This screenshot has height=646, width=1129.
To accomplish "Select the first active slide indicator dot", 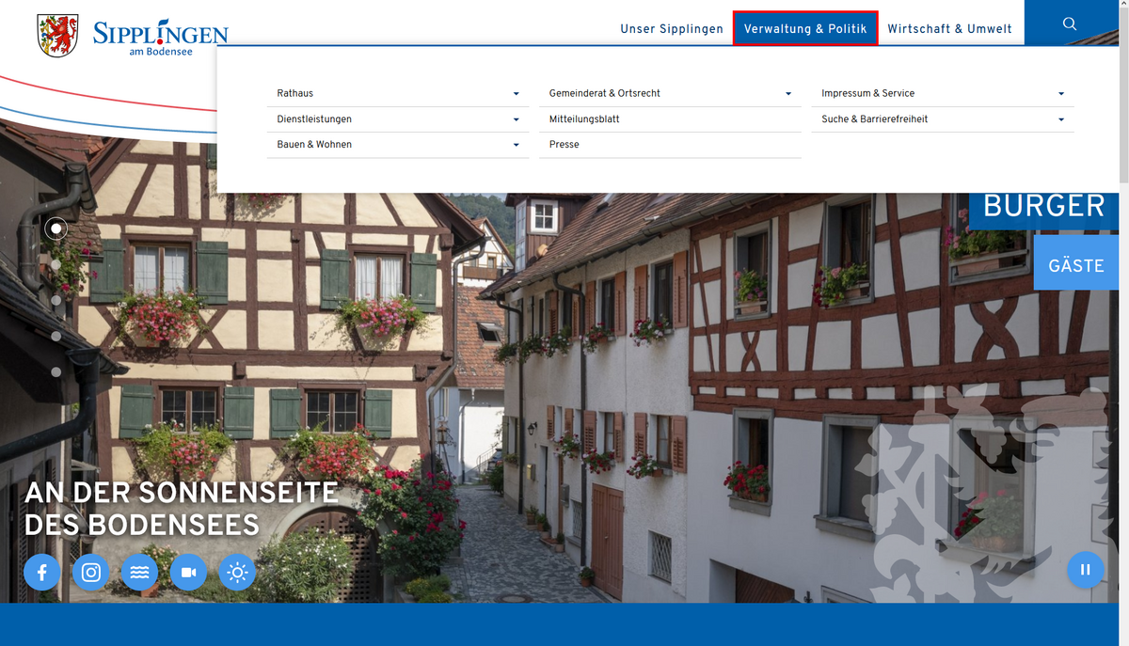I will coord(56,228).
